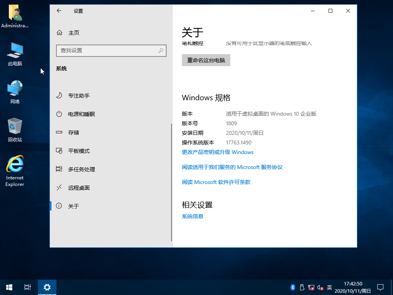Click the Settings gear taskbar button
The width and height of the screenshot is (393, 295).
(x=47, y=287)
